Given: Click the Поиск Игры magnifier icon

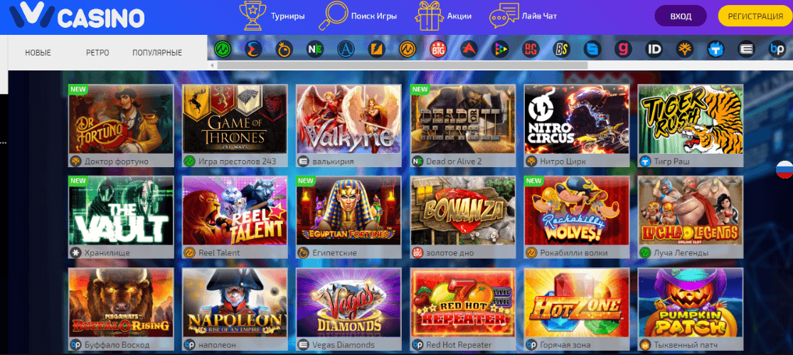Looking at the screenshot, I should coord(333,16).
